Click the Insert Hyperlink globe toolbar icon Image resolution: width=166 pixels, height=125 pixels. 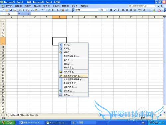click(49, 10)
